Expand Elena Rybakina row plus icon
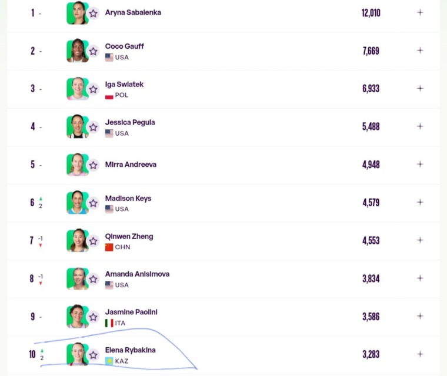This screenshot has height=376, width=447. pyautogui.click(x=420, y=354)
